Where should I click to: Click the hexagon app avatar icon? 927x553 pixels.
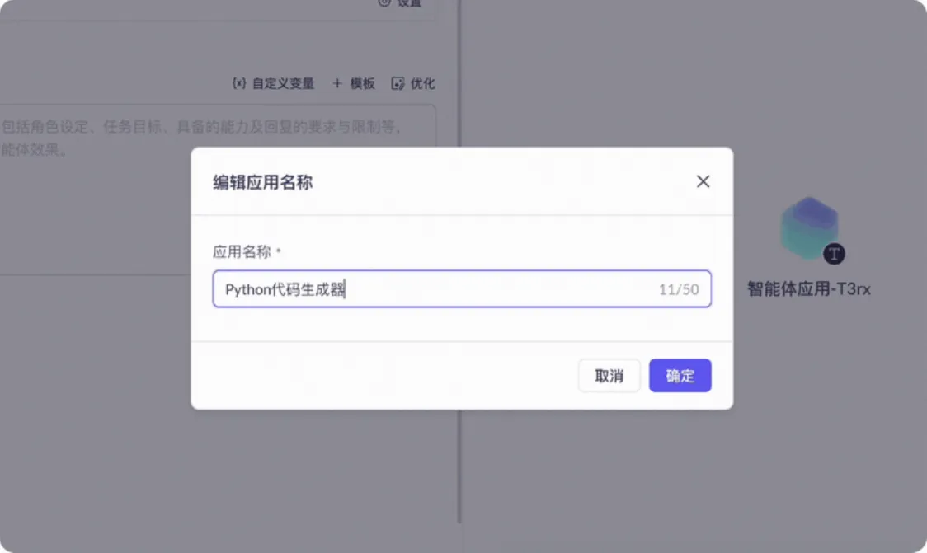coord(809,228)
